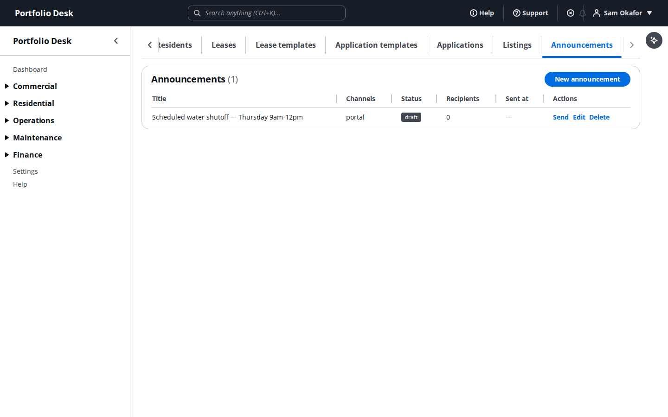
Task: Switch to the Leases tab
Action: click(x=224, y=45)
